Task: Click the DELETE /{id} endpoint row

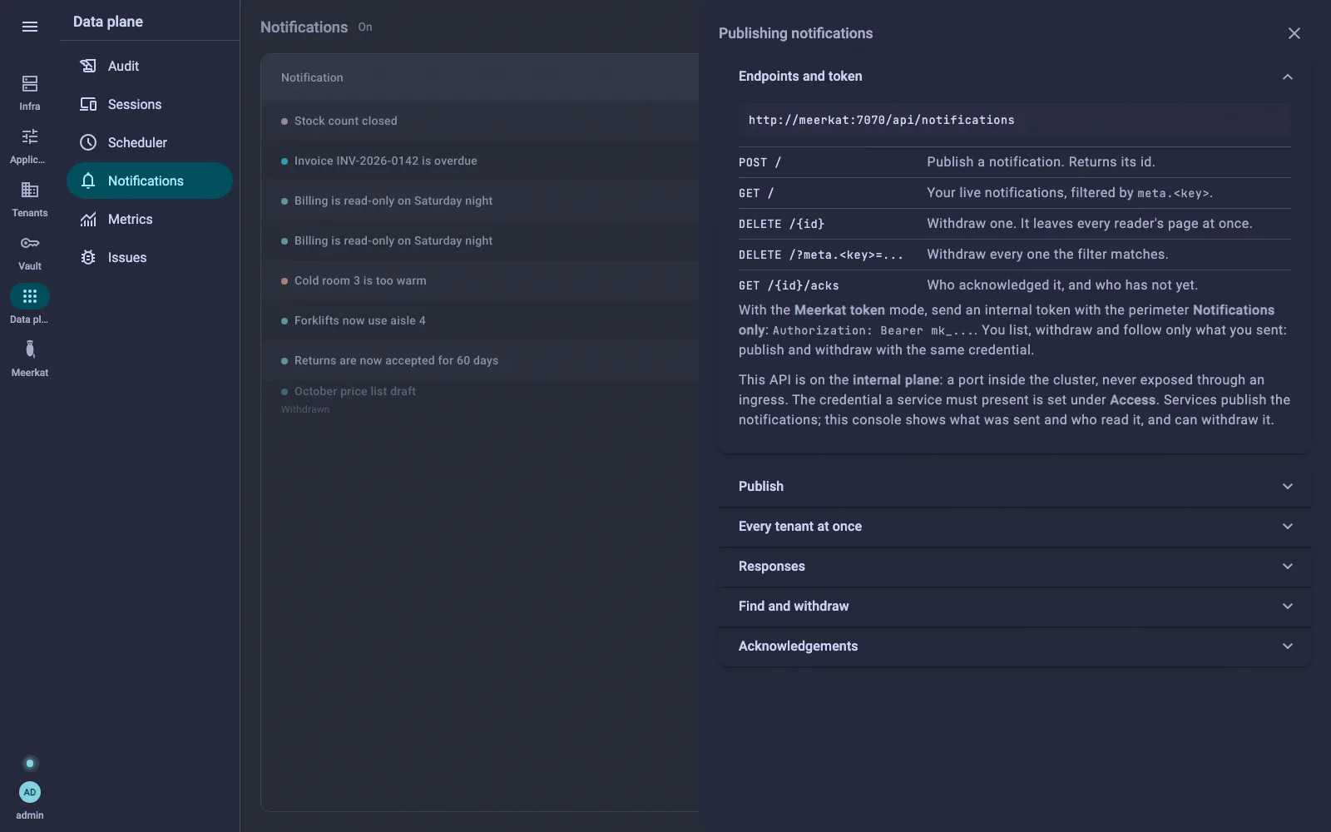Action: [1014, 224]
